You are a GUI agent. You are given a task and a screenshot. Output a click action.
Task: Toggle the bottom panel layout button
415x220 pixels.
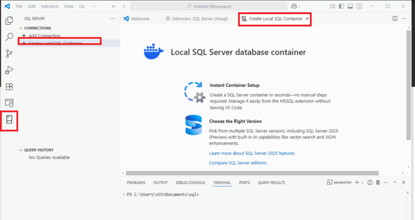(x=351, y=6)
